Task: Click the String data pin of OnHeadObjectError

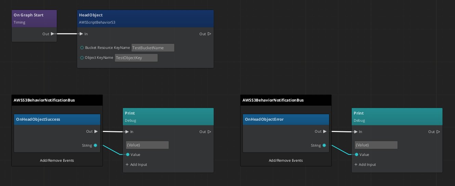Action: coord(324,145)
